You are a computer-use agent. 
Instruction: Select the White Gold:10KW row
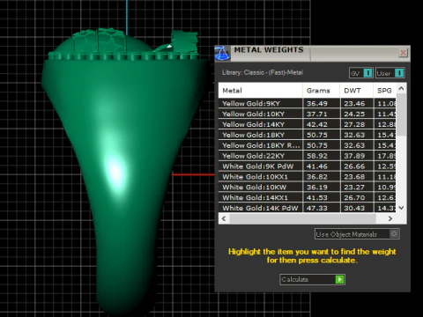(x=308, y=187)
